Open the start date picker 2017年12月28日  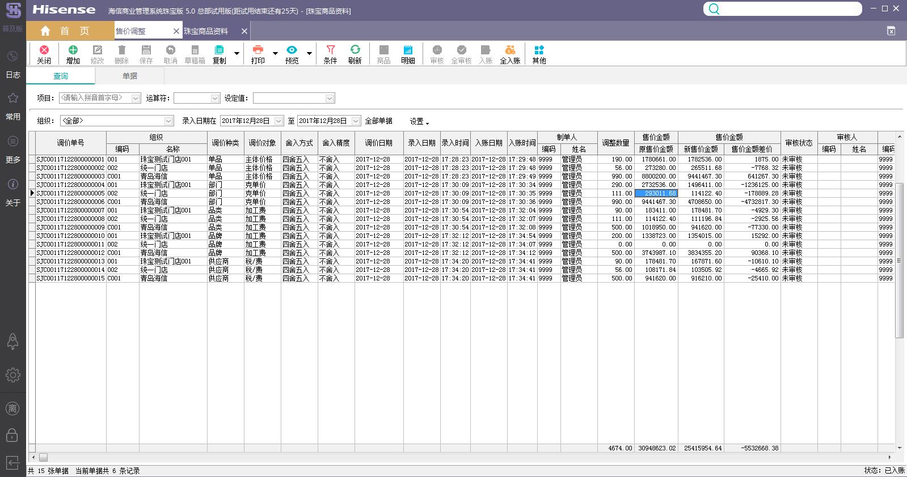click(279, 121)
